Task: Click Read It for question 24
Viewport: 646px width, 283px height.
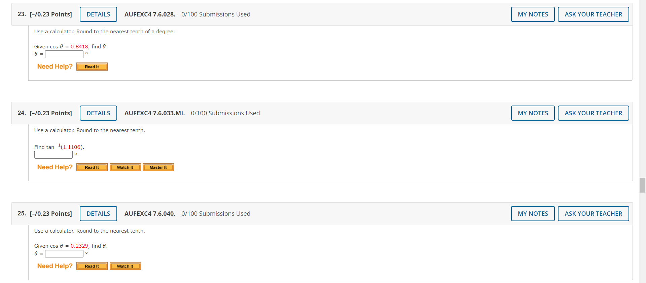Action: (x=92, y=167)
